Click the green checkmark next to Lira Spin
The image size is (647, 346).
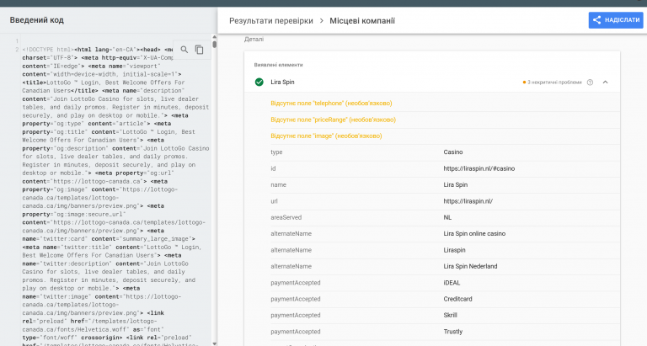[x=259, y=83]
